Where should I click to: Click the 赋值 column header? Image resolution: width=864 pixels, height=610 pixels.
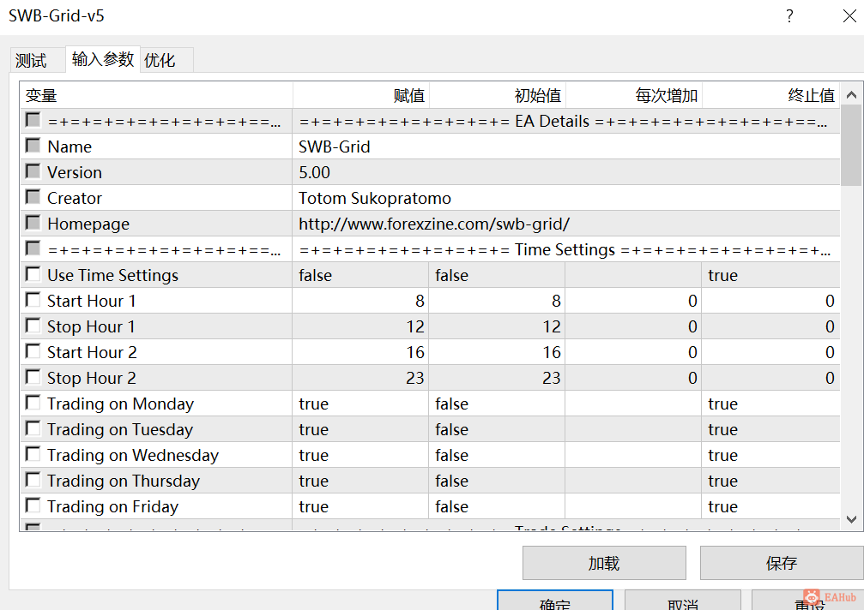(x=361, y=95)
